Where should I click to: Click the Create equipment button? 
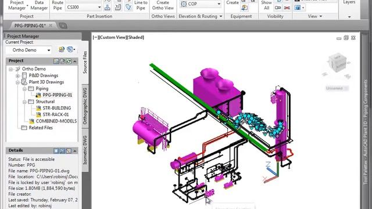[233, 3]
